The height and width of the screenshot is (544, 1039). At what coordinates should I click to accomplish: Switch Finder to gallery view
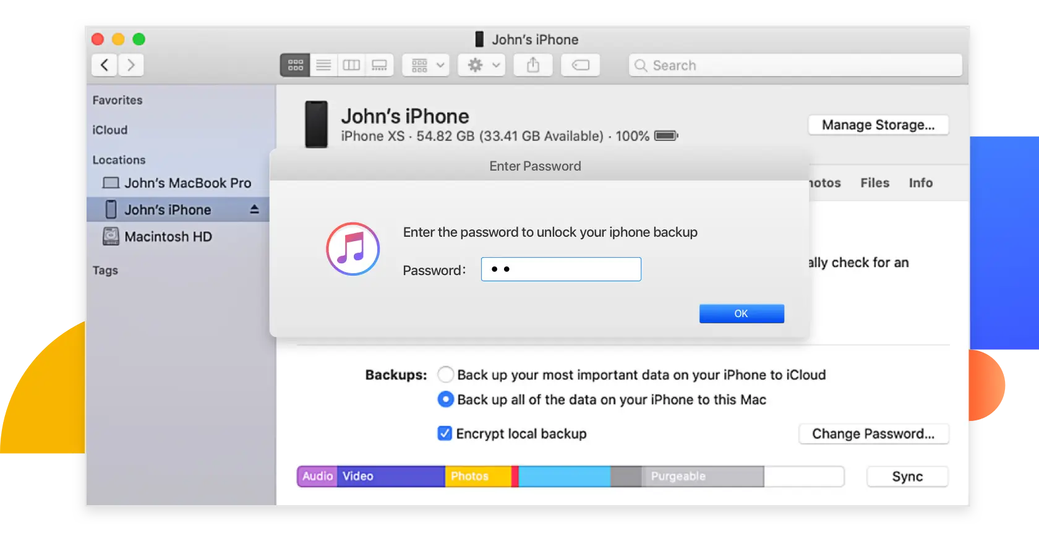379,65
